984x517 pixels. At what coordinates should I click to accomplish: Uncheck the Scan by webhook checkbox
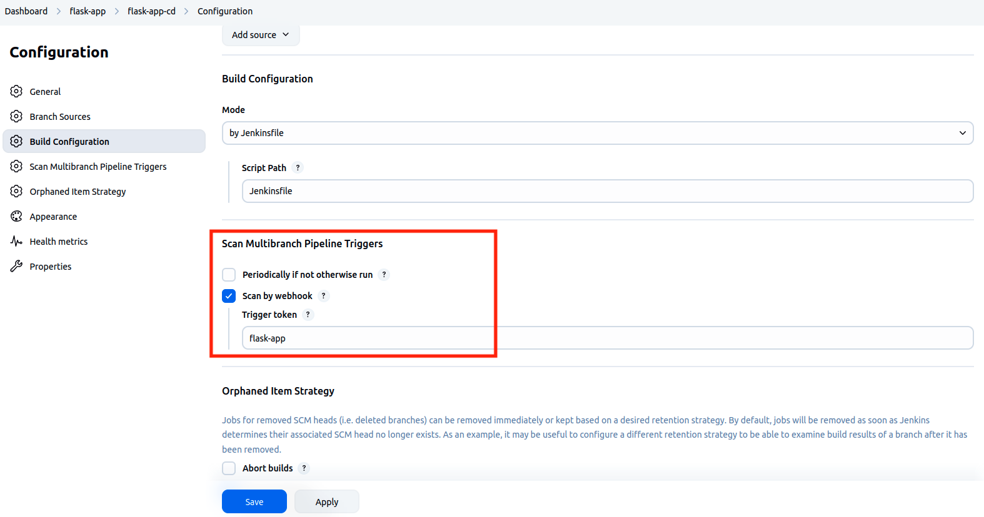[229, 296]
